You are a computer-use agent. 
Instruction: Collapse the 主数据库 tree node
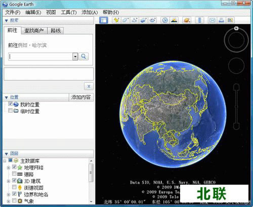5,161
